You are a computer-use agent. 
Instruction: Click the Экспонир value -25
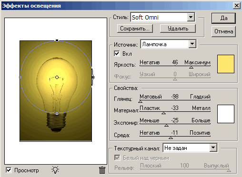click(175, 120)
